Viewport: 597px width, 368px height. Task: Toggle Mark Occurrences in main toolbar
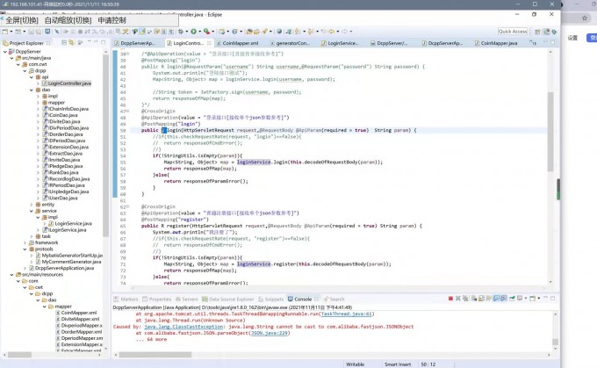point(141,32)
